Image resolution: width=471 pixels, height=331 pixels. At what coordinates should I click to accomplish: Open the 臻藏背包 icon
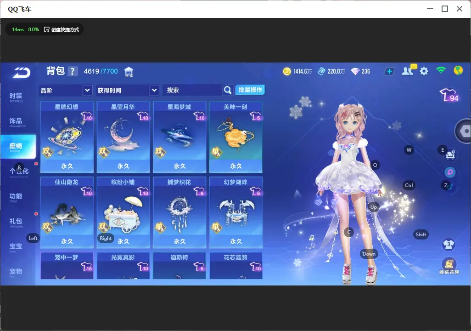[x=449, y=266]
